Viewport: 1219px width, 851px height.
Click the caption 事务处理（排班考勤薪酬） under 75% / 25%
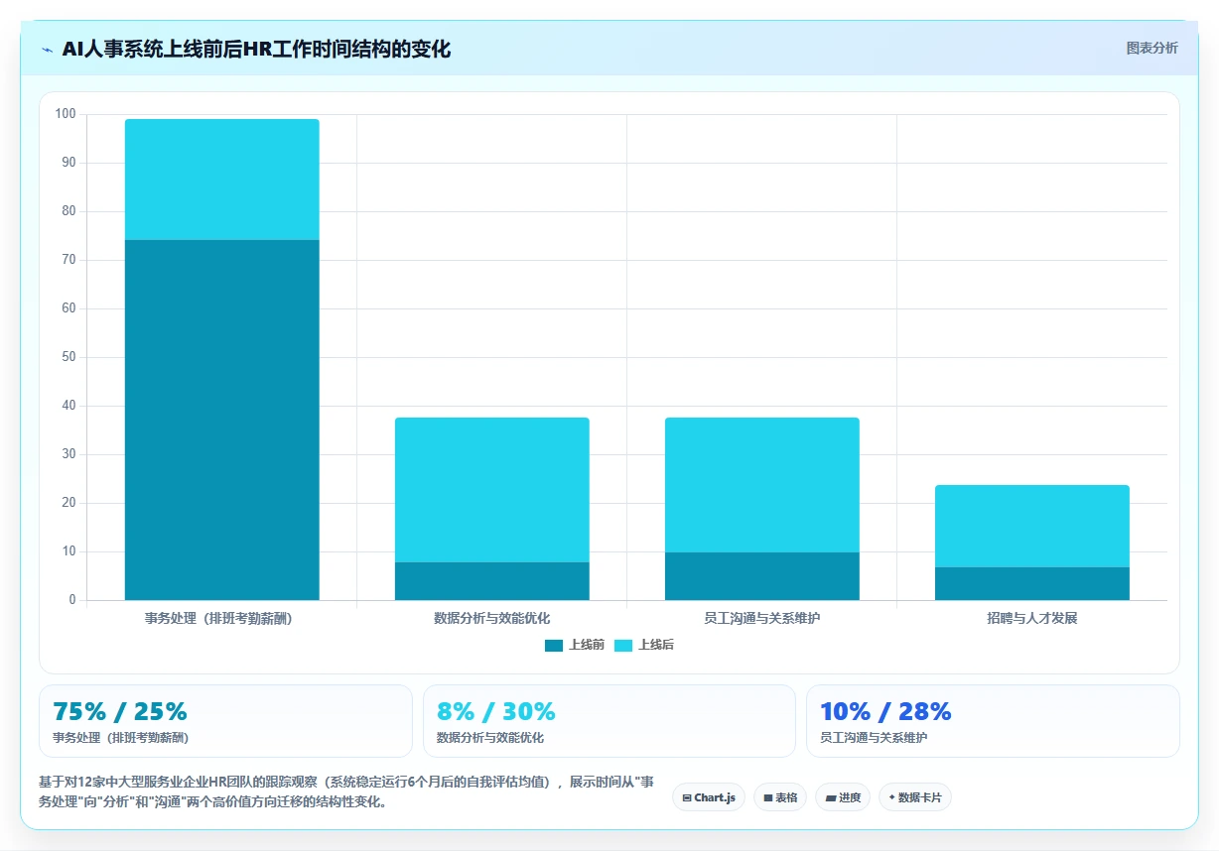(x=120, y=738)
